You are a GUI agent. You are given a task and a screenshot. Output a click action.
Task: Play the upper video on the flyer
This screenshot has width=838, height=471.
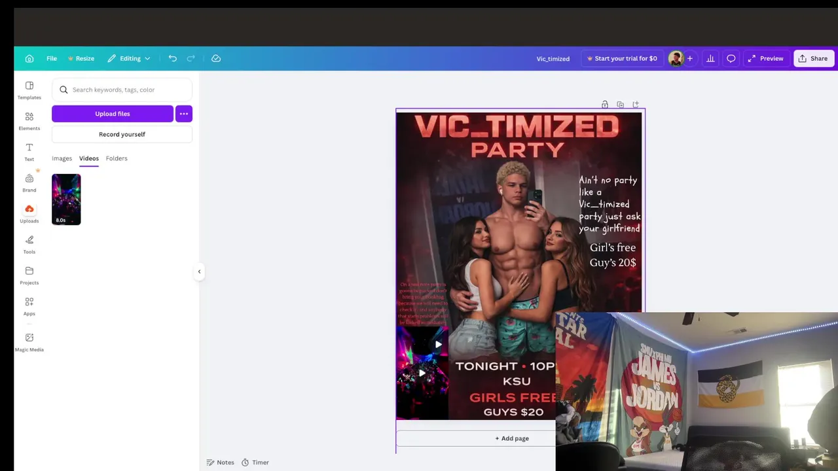pos(438,344)
